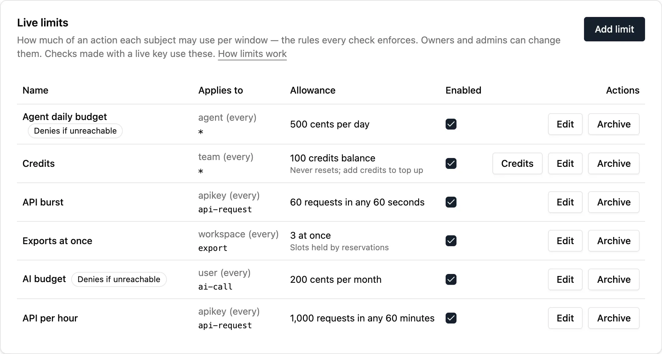Click the 60 requests in any 60 seconds text
Image resolution: width=662 pixels, height=354 pixels.
357,202
